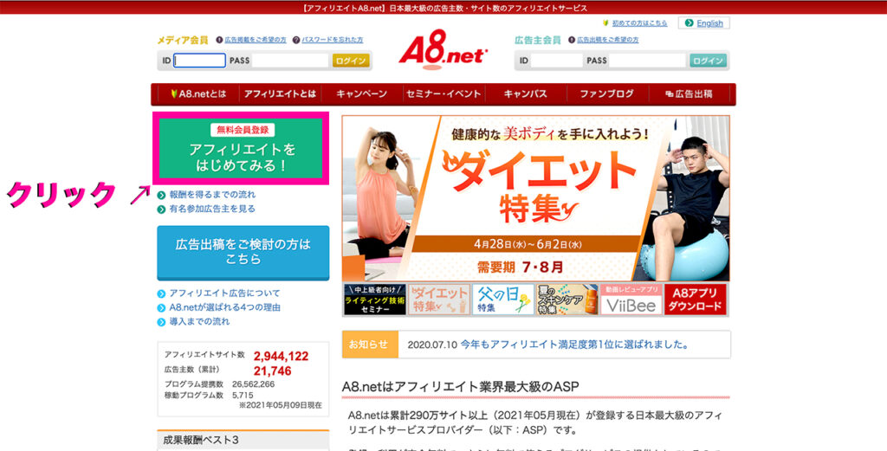Click the info icon beside 広告出稿をご希望の方
Image resolution: width=887 pixels, height=451 pixels.
(572, 40)
